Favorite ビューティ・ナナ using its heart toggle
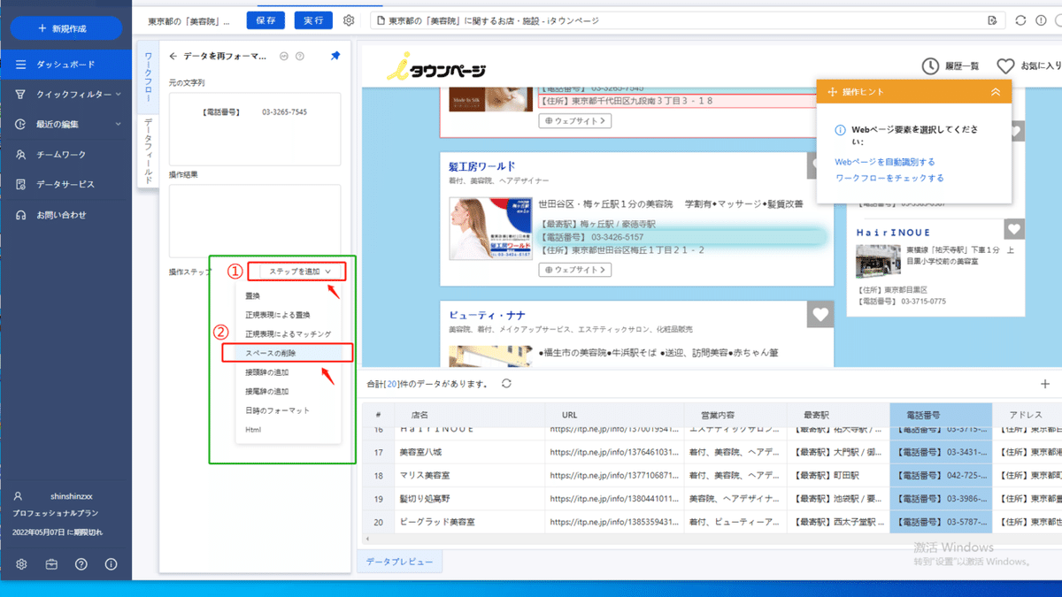This screenshot has height=597, width=1062. point(820,314)
